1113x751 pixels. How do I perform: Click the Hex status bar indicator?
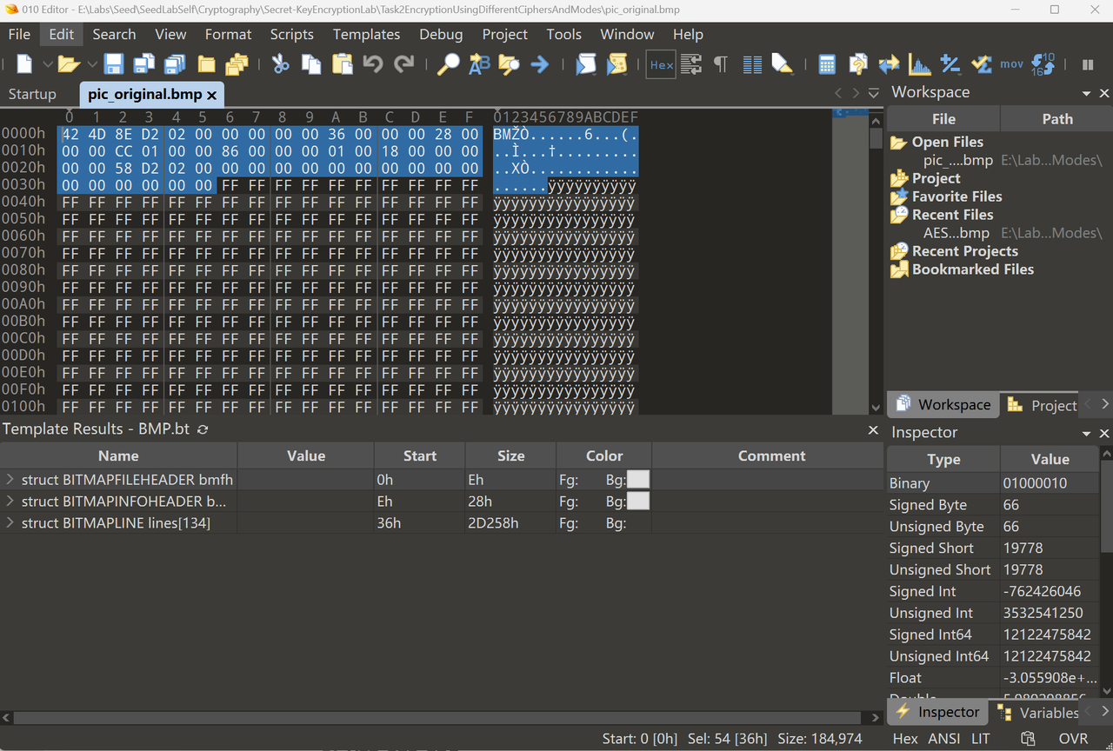(905, 739)
